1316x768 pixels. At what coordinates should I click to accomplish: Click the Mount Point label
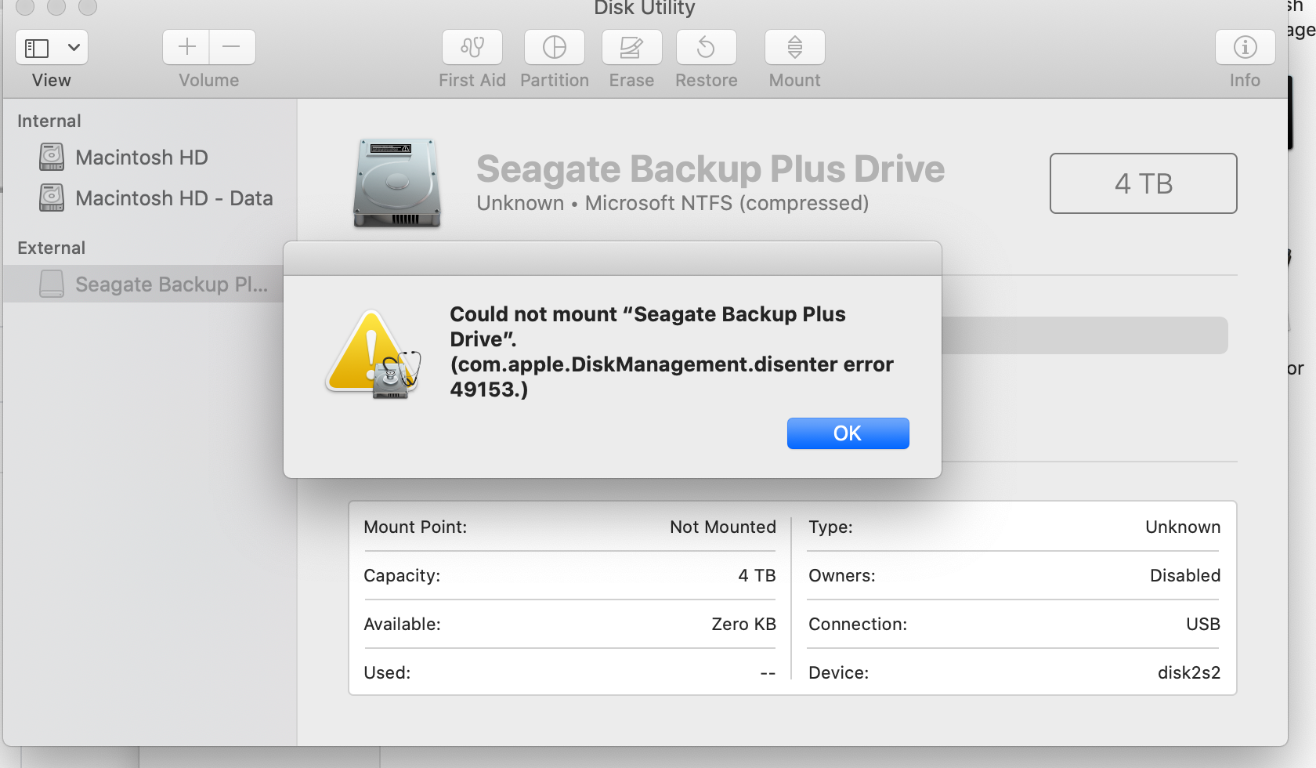pyautogui.click(x=415, y=527)
